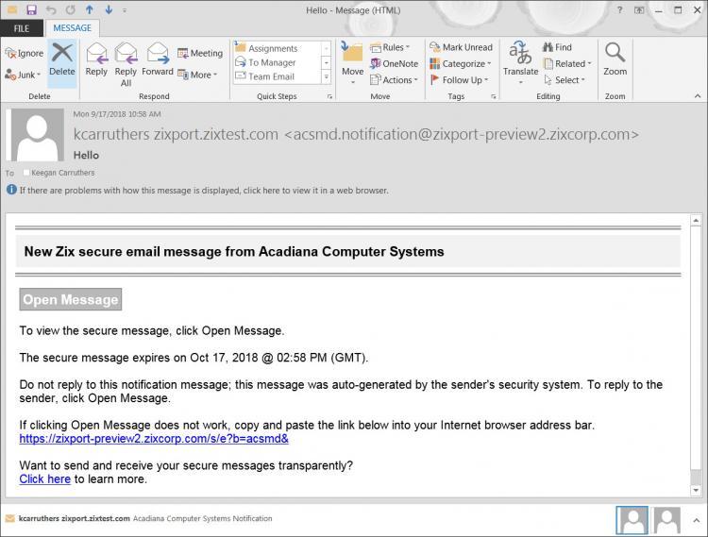708x537 pixels.
Task: Ignore this conversation
Action: 25,53
